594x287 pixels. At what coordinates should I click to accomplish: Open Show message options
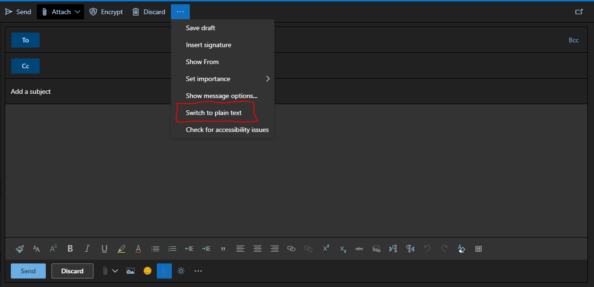tap(222, 96)
